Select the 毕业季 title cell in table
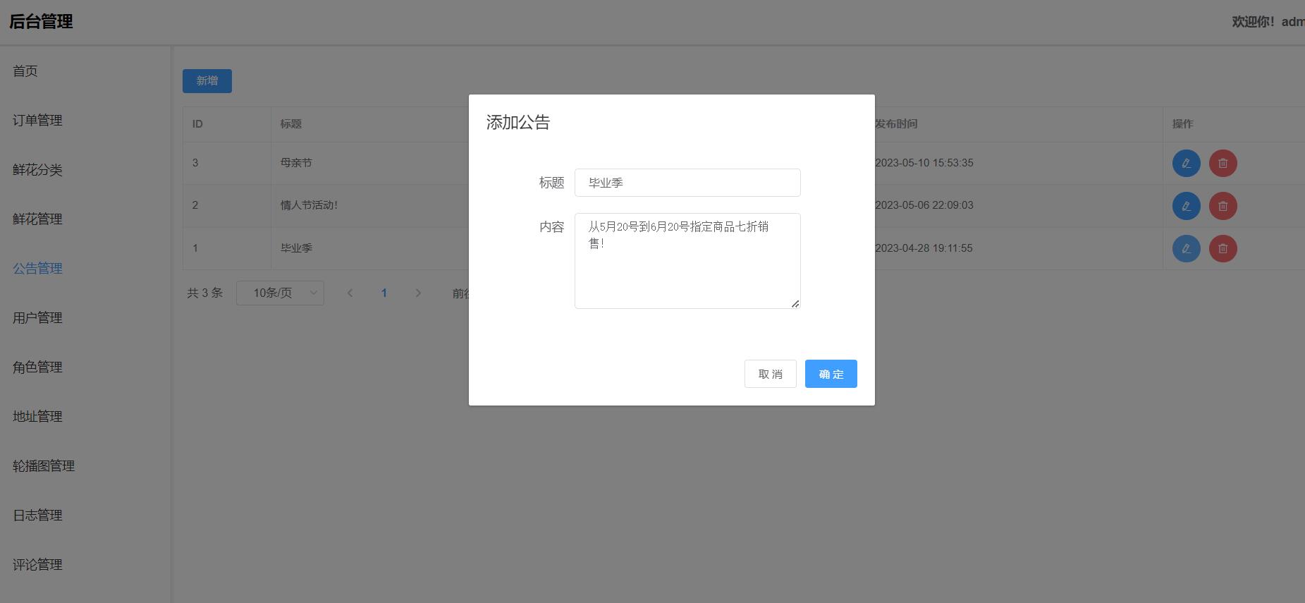1305x603 pixels. (x=296, y=248)
